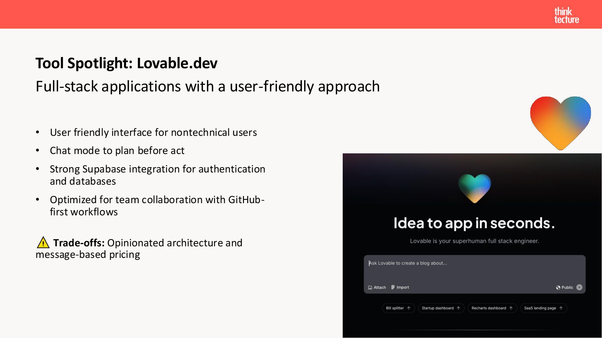
Task: Click the Thinktecture logo in the header
Action: (566, 15)
